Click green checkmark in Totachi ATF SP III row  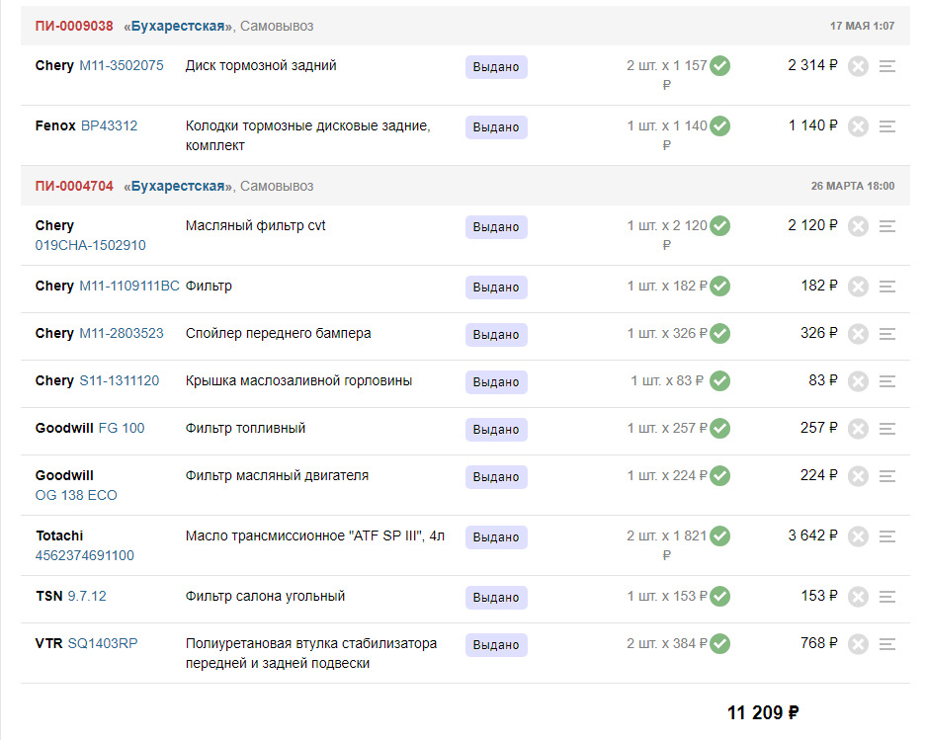[719, 536]
